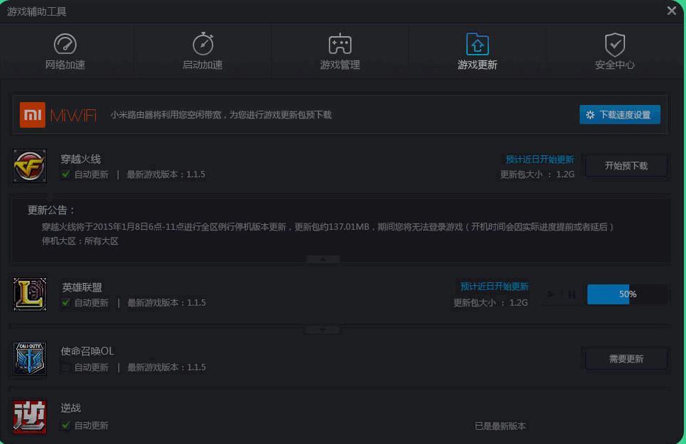Open 下载速度设置 button
The width and height of the screenshot is (686, 444).
(x=620, y=115)
